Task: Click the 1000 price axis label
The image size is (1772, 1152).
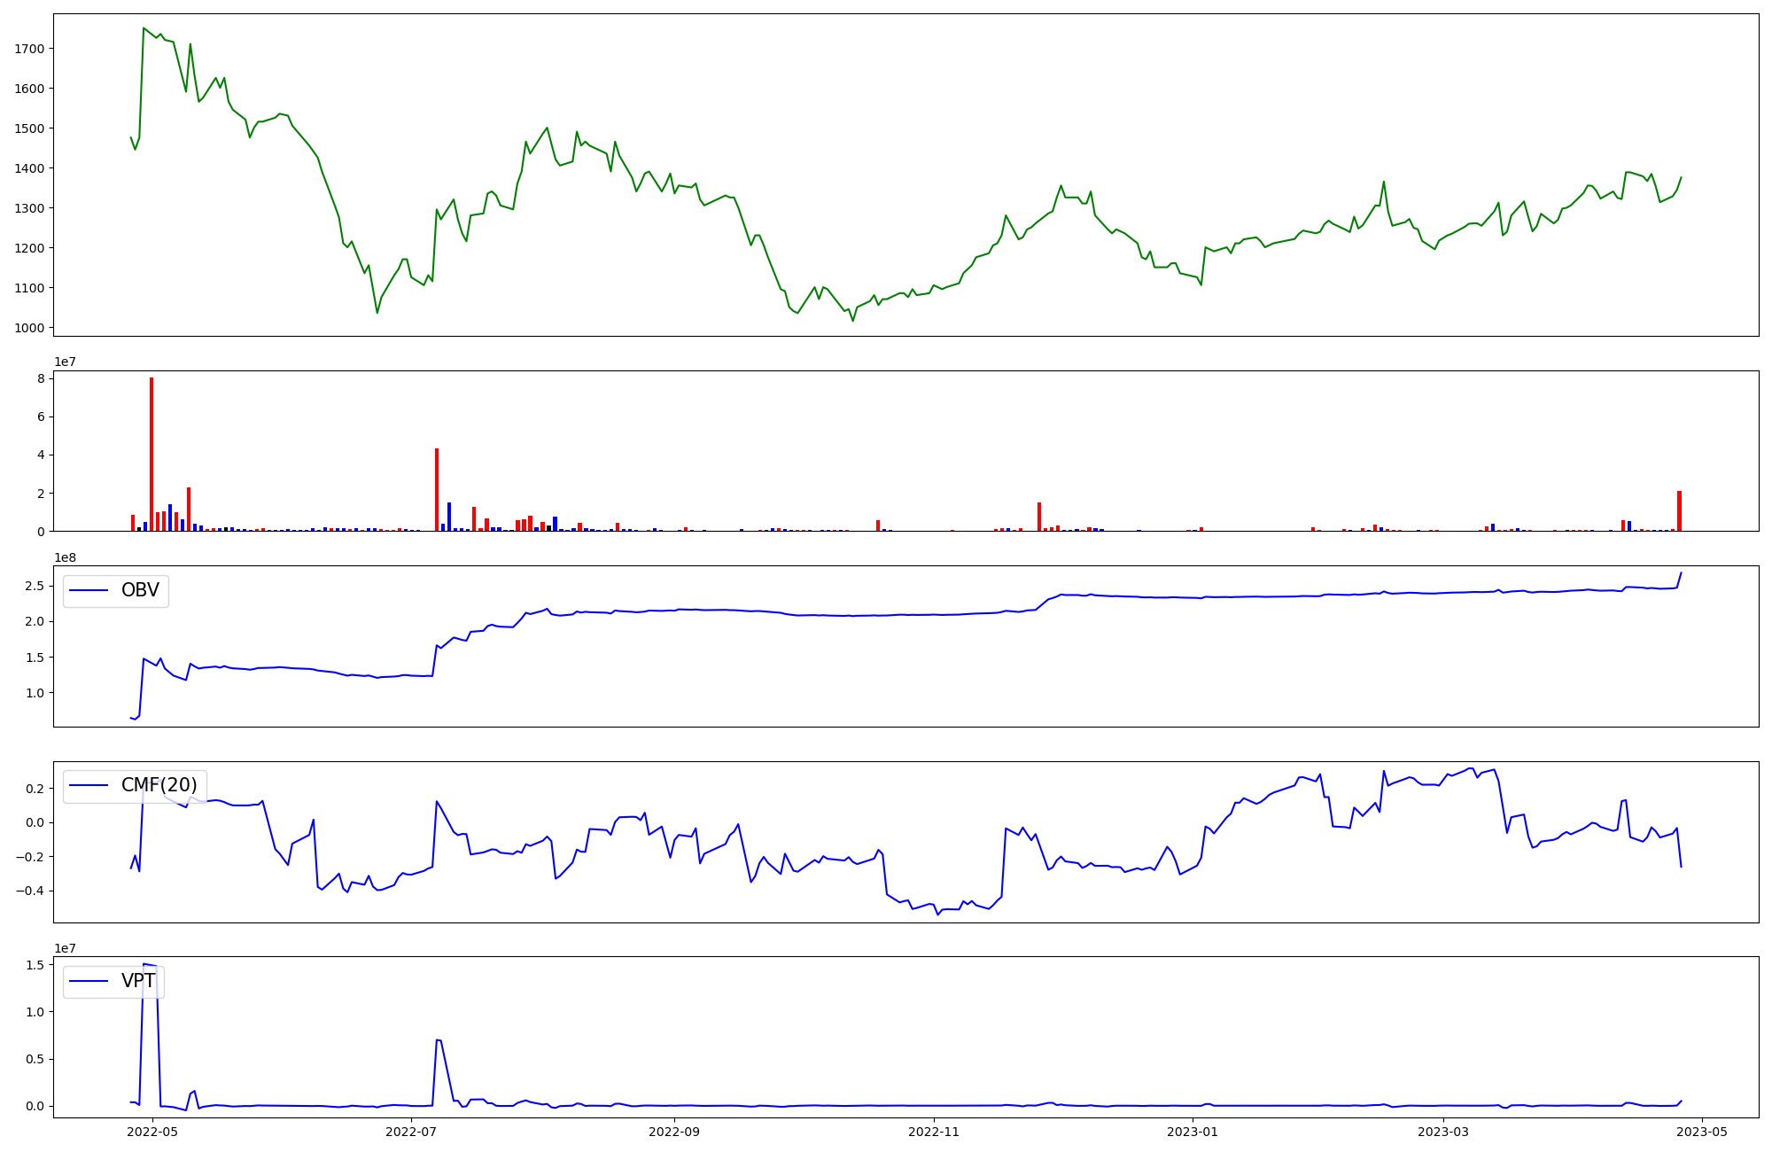Action: click(x=29, y=328)
